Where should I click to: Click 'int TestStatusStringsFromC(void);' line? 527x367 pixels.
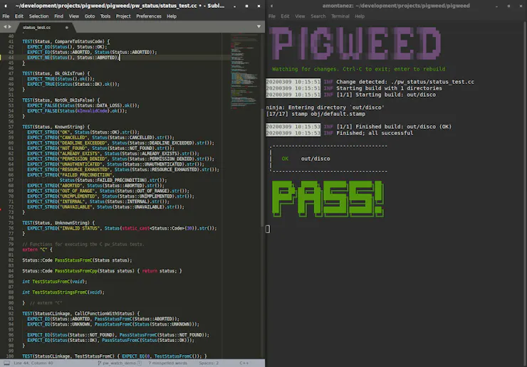point(63,292)
